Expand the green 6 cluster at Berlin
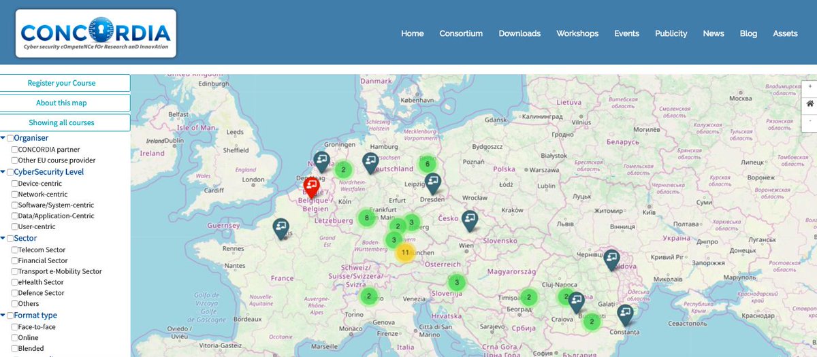The image size is (817, 357). click(427, 164)
